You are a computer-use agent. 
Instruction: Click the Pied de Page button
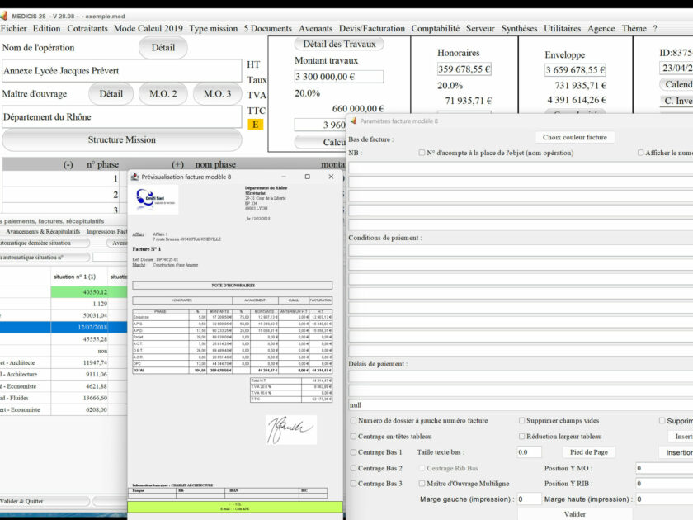(589, 452)
